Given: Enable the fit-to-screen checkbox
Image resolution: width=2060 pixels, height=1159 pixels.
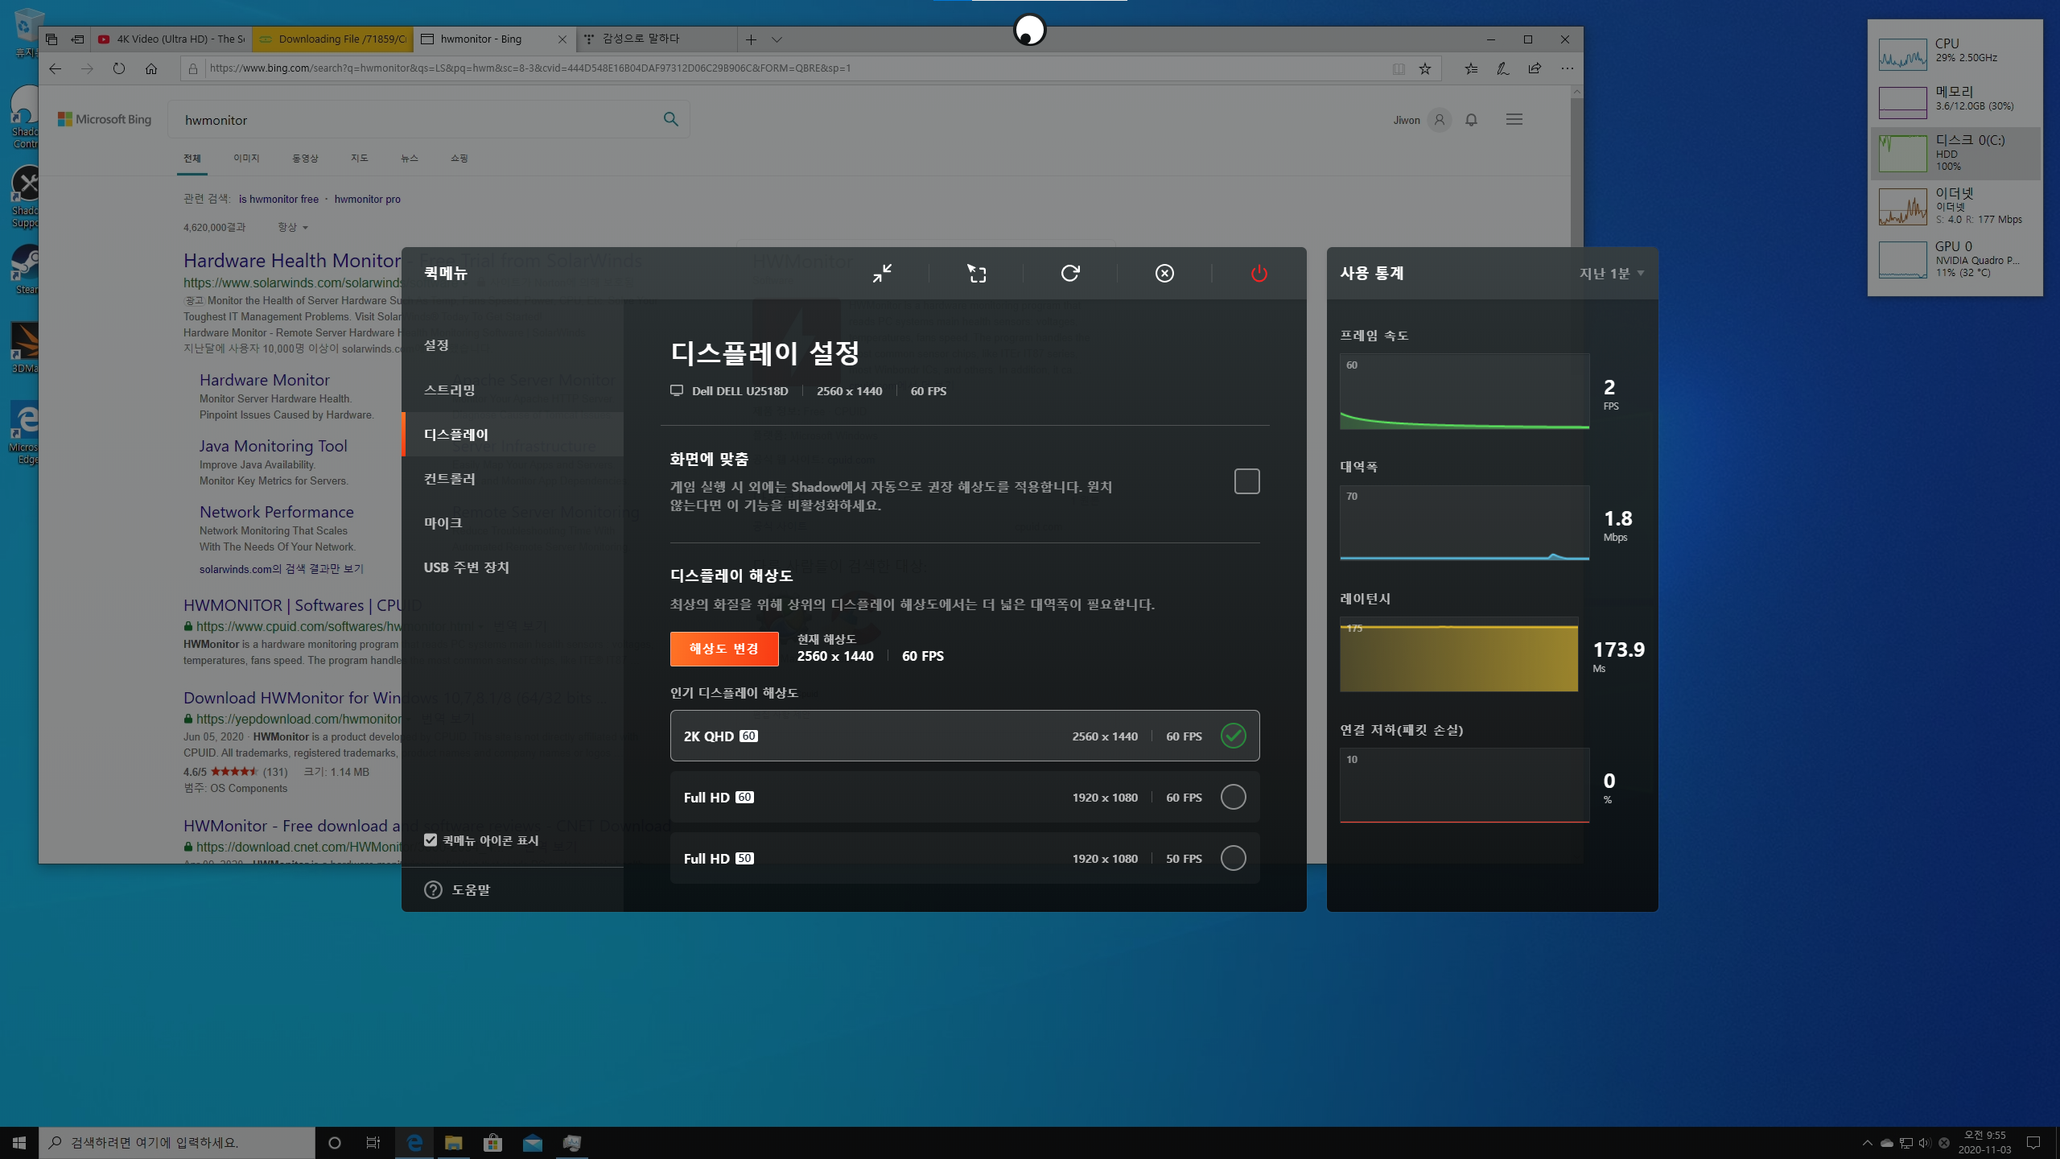Looking at the screenshot, I should coord(1246,481).
